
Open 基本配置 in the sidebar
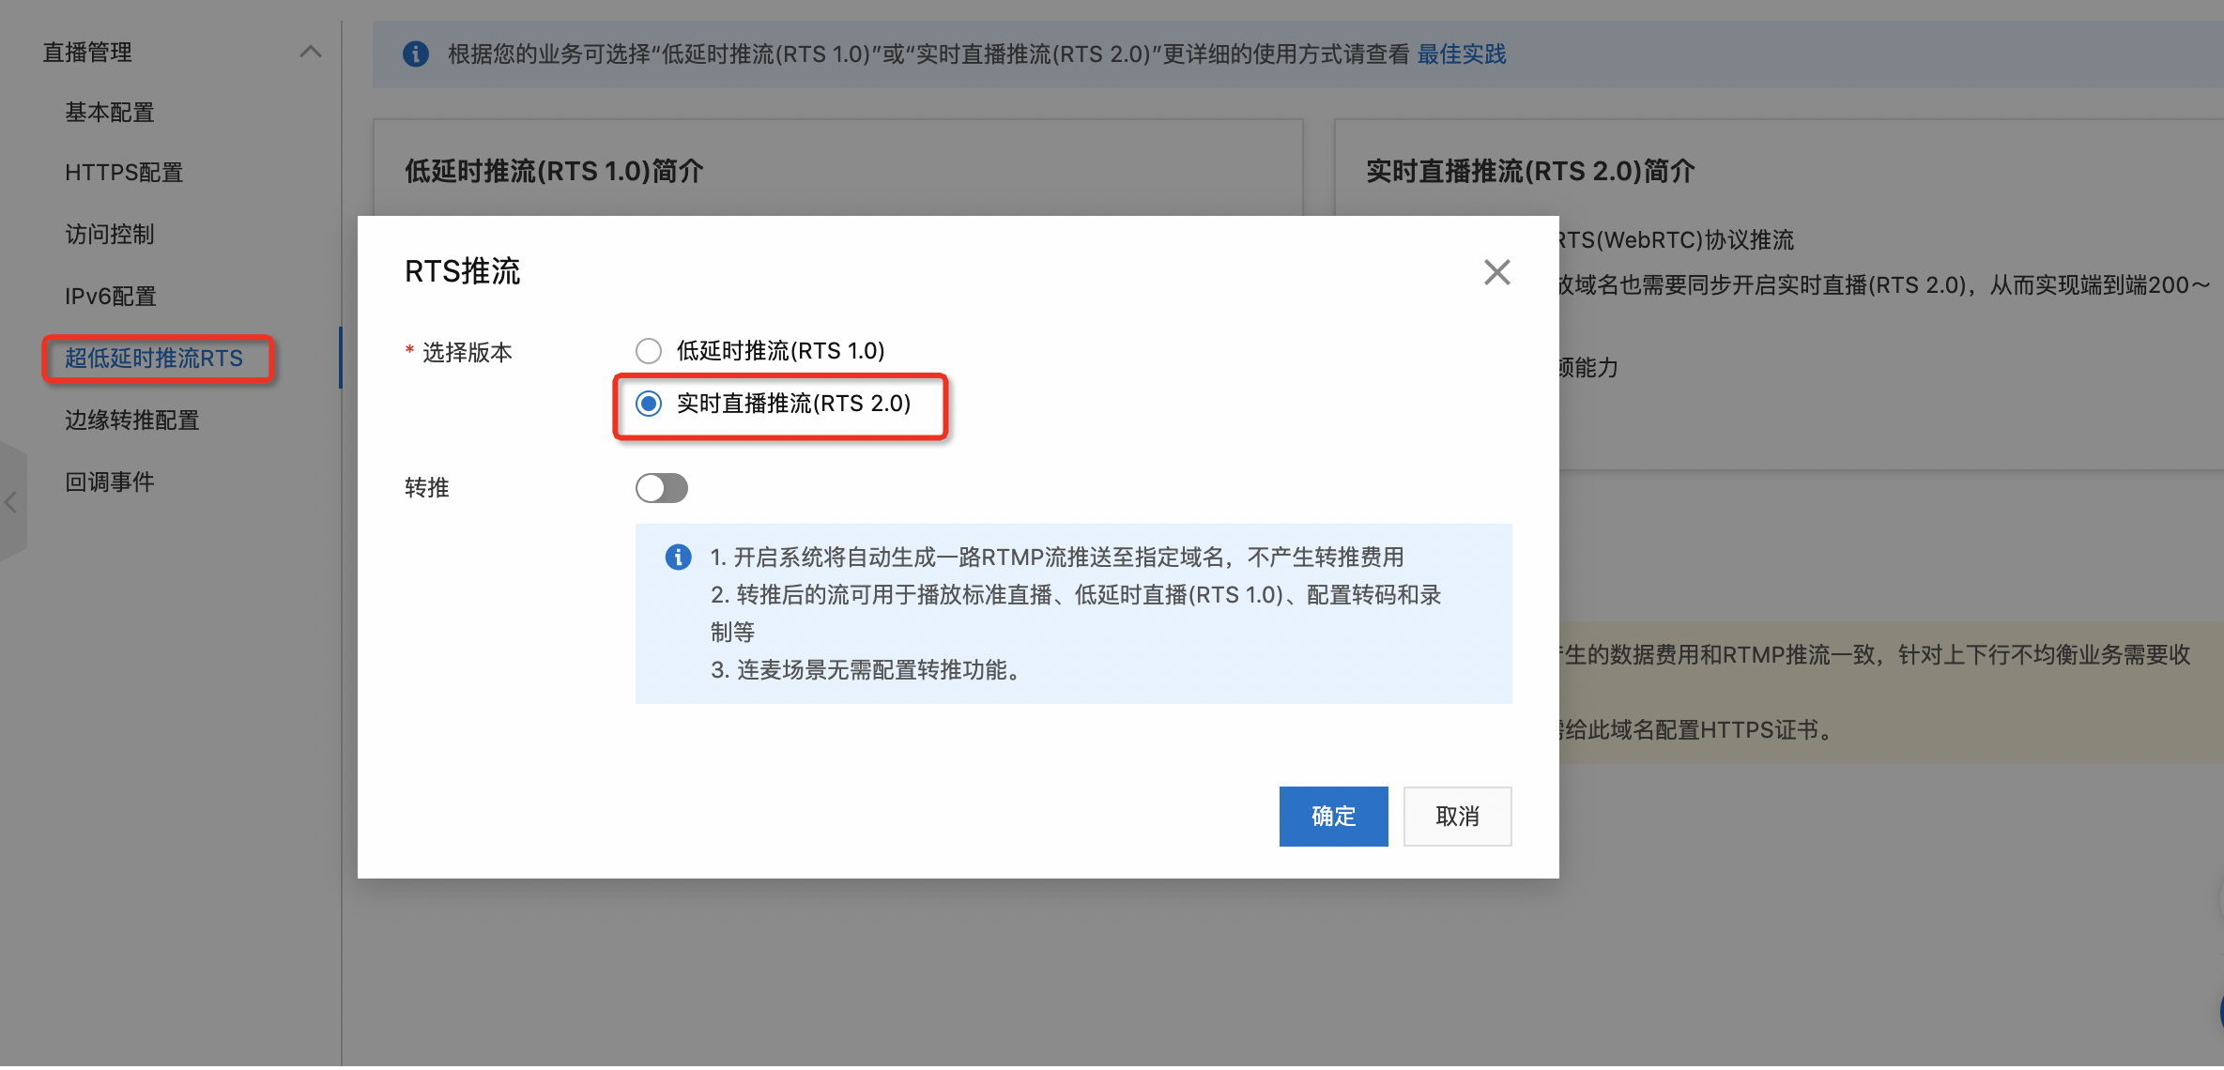(x=110, y=113)
